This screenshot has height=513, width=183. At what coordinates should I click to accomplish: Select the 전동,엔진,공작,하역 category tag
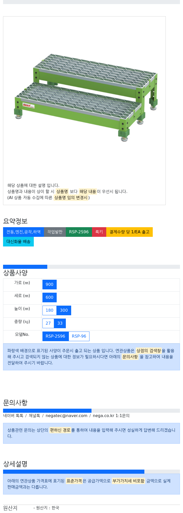(23, 232)
